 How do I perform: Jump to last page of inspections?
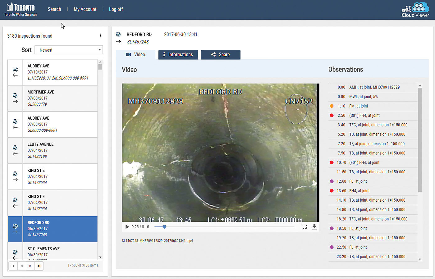click(x=39, y=266)
